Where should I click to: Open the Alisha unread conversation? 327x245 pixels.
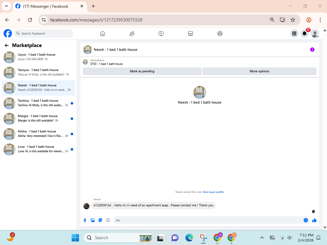(x=38, y=134)
